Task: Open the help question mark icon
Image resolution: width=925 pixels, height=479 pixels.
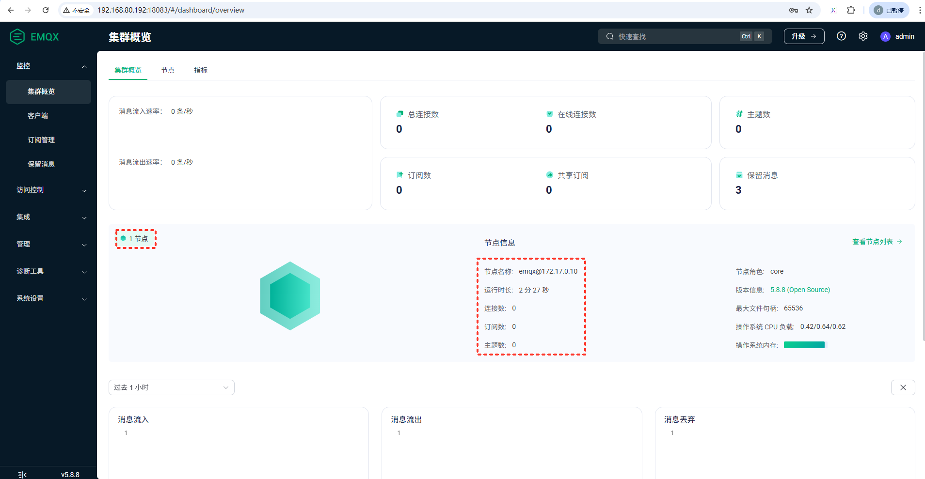Action: pos(841,36)
